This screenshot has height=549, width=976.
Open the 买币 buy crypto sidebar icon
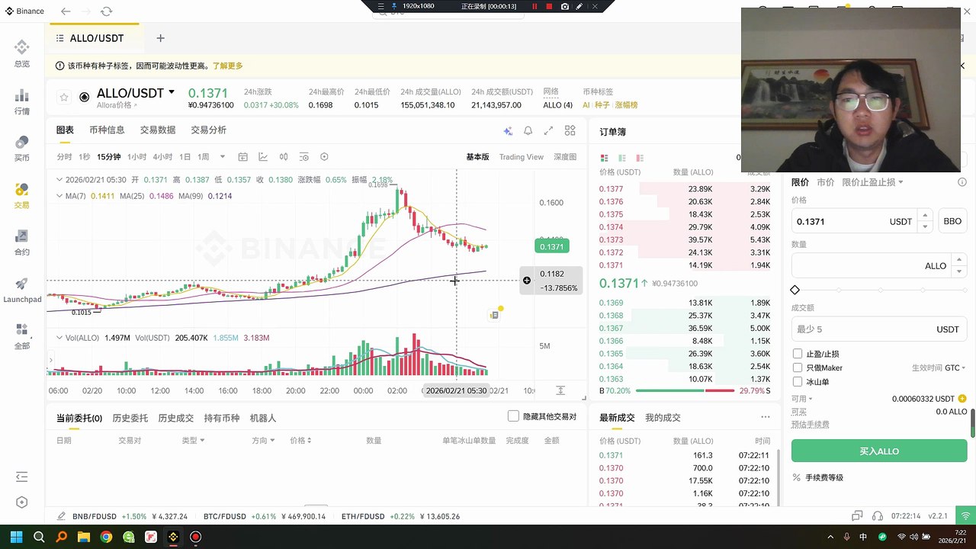21,143
